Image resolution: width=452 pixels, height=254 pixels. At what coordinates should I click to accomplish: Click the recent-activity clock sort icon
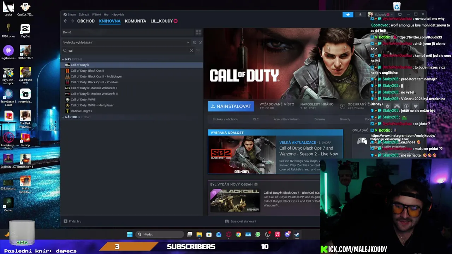[x=195, y=42]
